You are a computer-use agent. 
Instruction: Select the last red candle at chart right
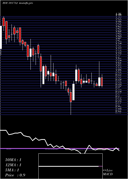[102, 82]
